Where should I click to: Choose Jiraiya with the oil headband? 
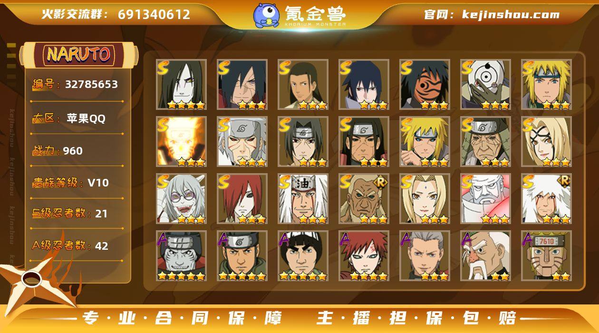click(303, 198)
